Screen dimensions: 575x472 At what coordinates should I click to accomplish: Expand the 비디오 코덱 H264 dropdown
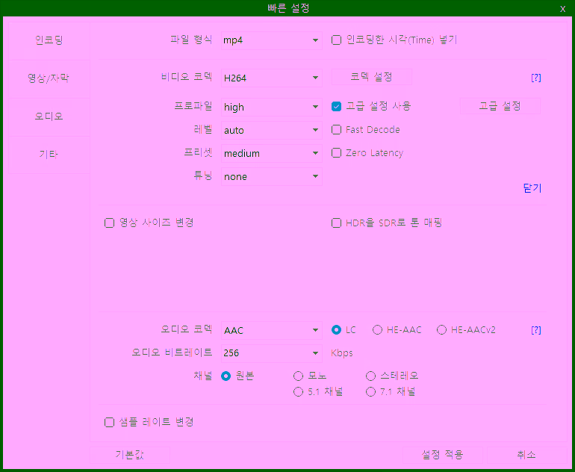click(x=271, y=78)
